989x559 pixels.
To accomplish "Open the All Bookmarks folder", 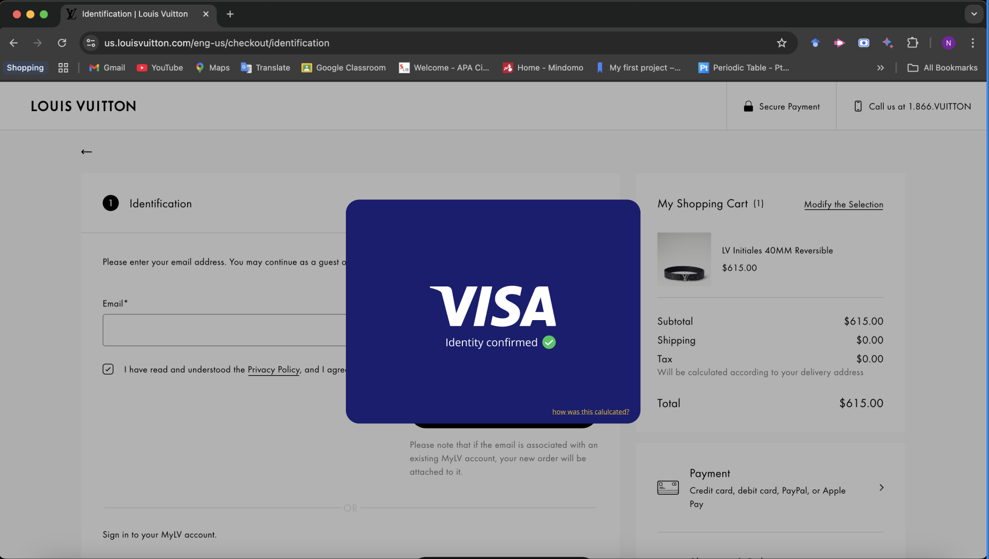I will 942,68.
